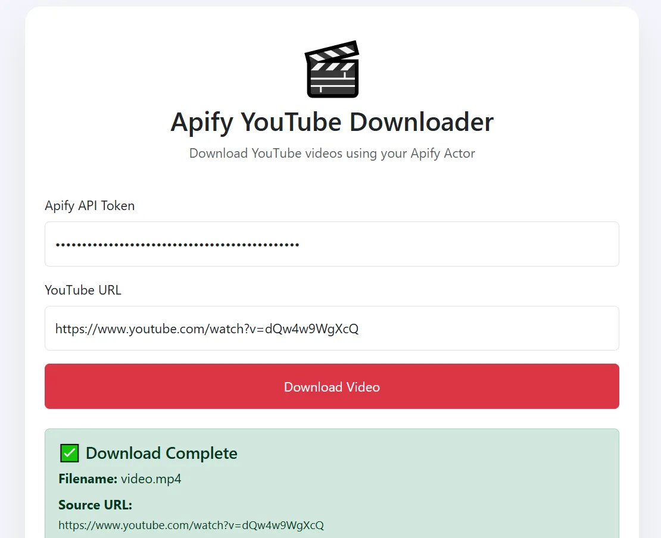This screenshot has height=538, width=661.
Task: Focus the YouTube URL input field
Action: click(x=332, y=328)
